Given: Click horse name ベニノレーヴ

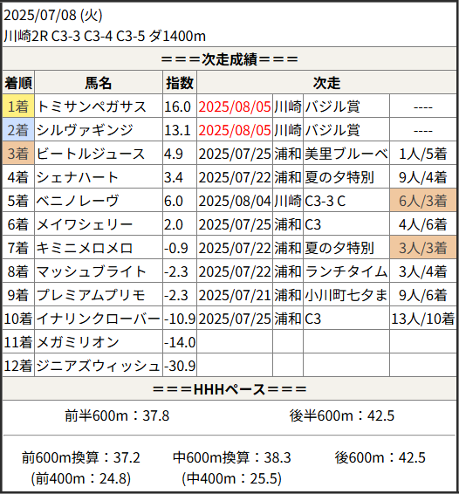Looking at the screenshot, I should pyautogui.click(x=78, y=201).
